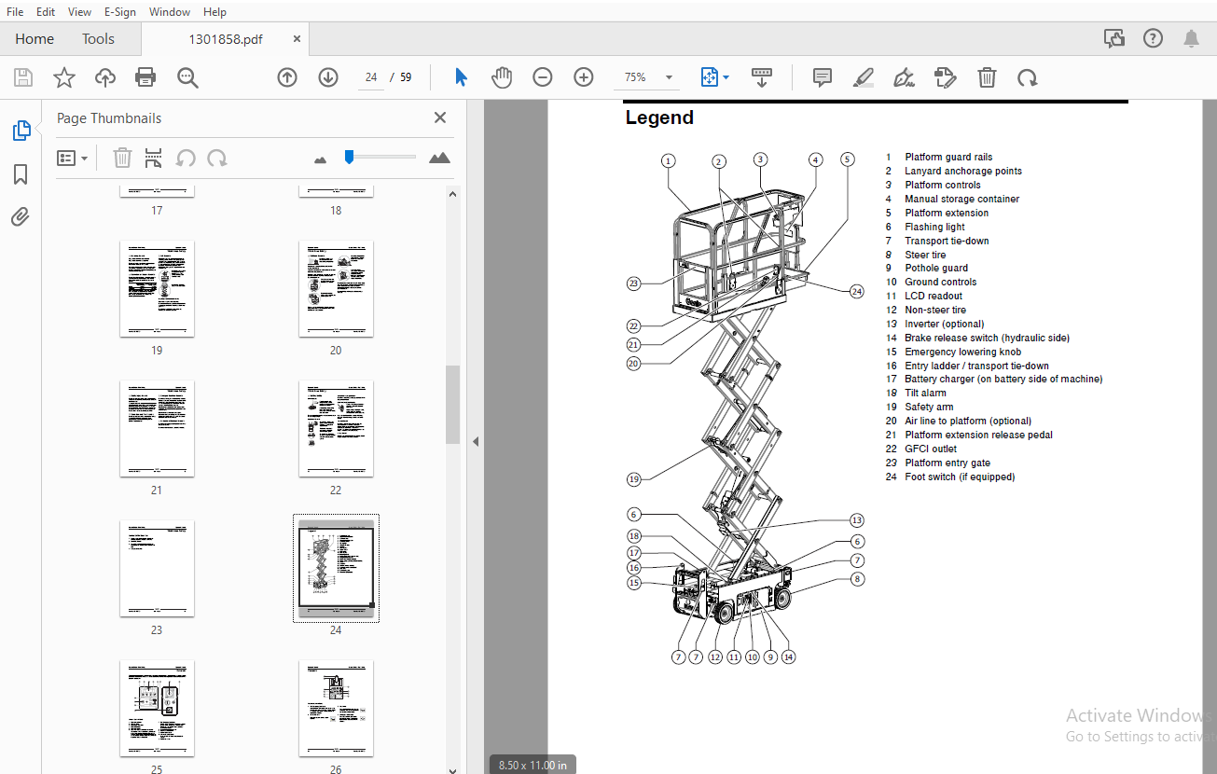Open the View menu

(80, 11)
